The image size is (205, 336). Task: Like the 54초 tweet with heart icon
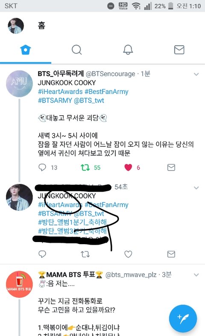click(x=128, y=254)
